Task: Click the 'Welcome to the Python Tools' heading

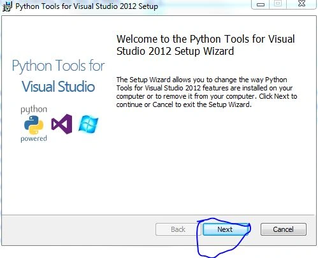Action: point(206,45)
